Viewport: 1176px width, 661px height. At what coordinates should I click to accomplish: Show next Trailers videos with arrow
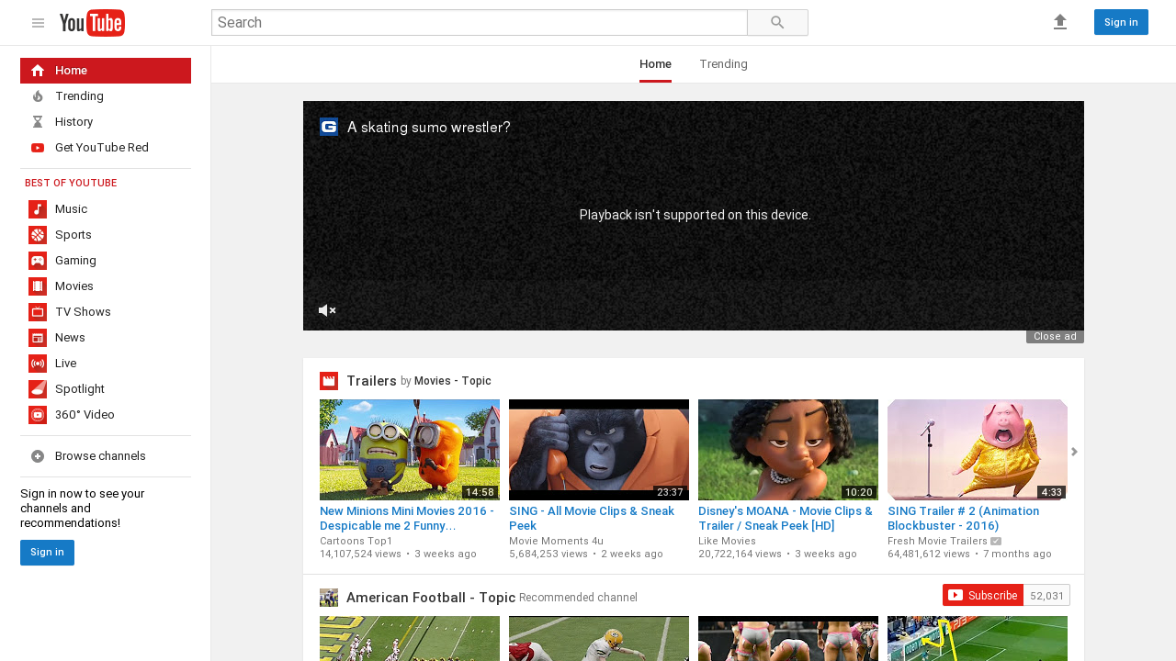click(x=1074, y=451)
